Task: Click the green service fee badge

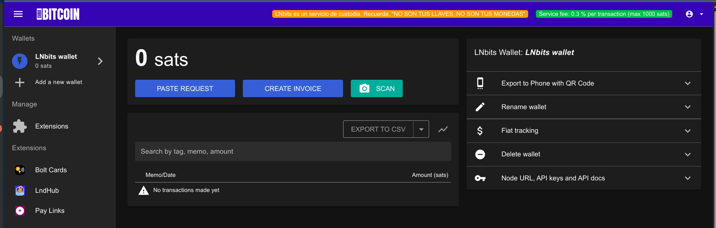Action: [x=604, y=14]
